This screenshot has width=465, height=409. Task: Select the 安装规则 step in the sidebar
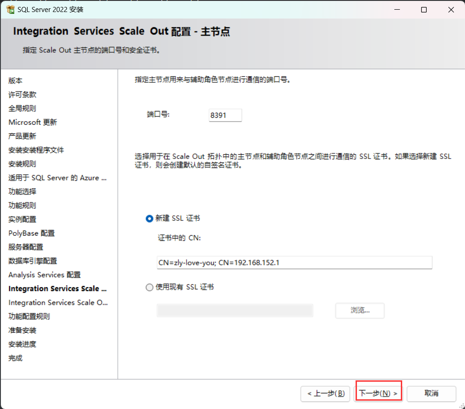tap(22, 164)
